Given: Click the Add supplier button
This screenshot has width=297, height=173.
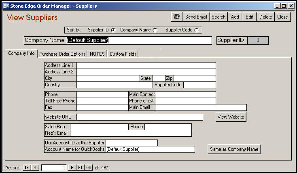Looking at the screenshot, I should click(235, 17).
